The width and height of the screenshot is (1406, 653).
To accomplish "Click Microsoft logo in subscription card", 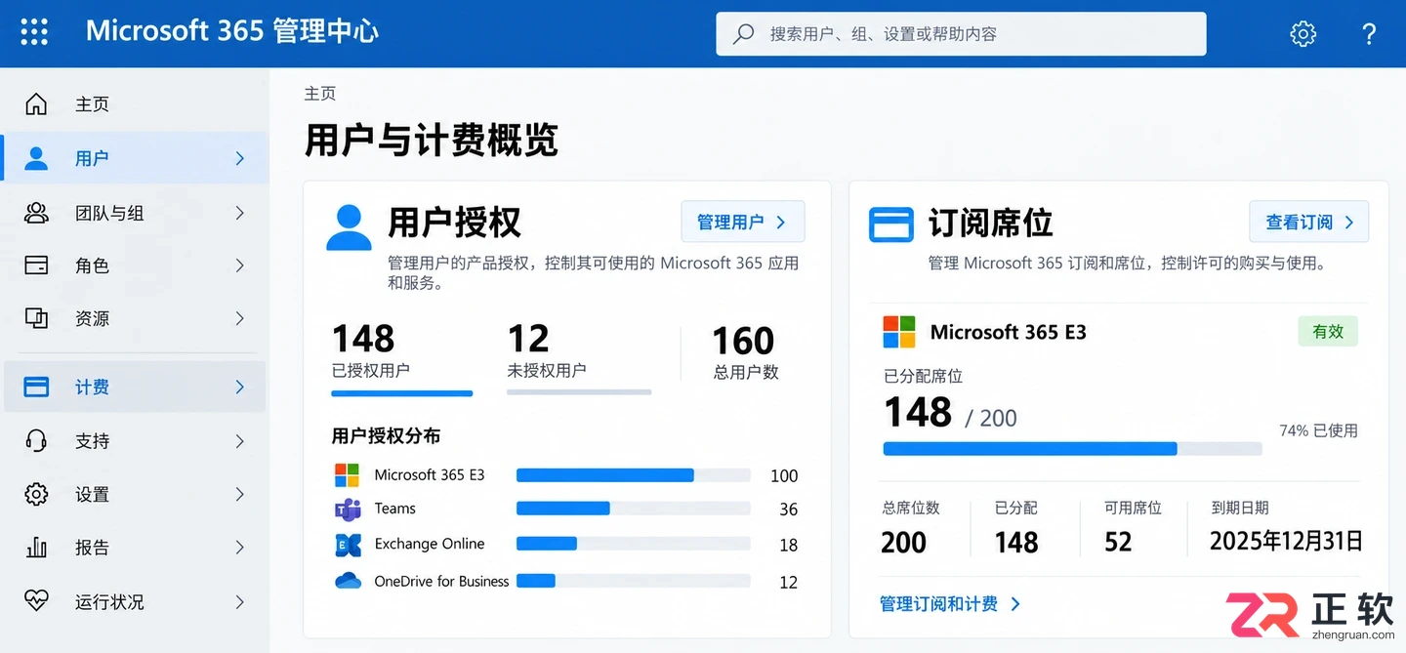I will coord(898,332).
